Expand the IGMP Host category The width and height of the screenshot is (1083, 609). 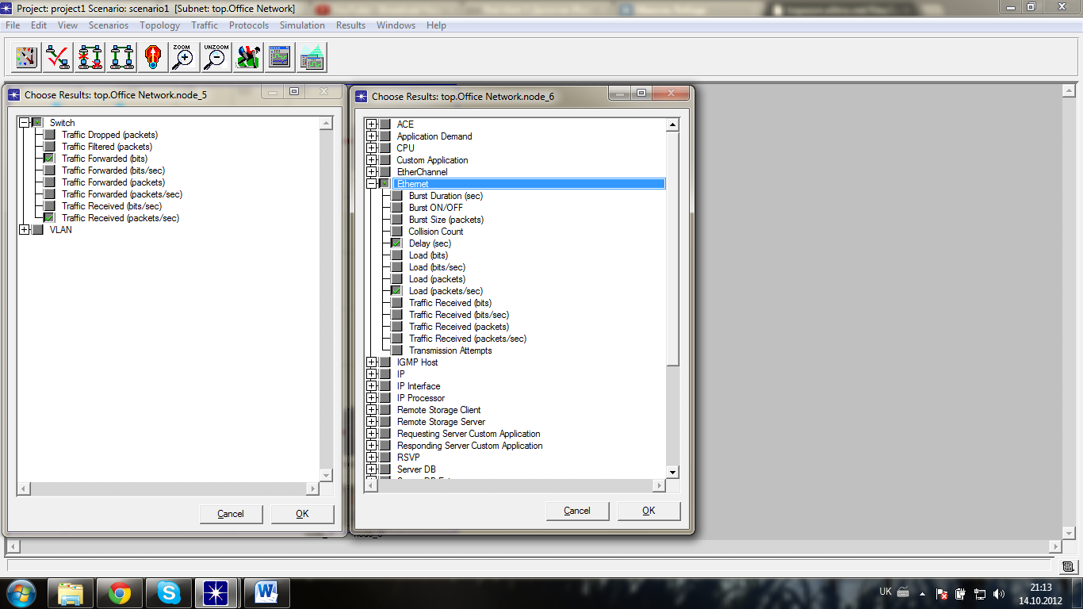(x=371, y=362)
